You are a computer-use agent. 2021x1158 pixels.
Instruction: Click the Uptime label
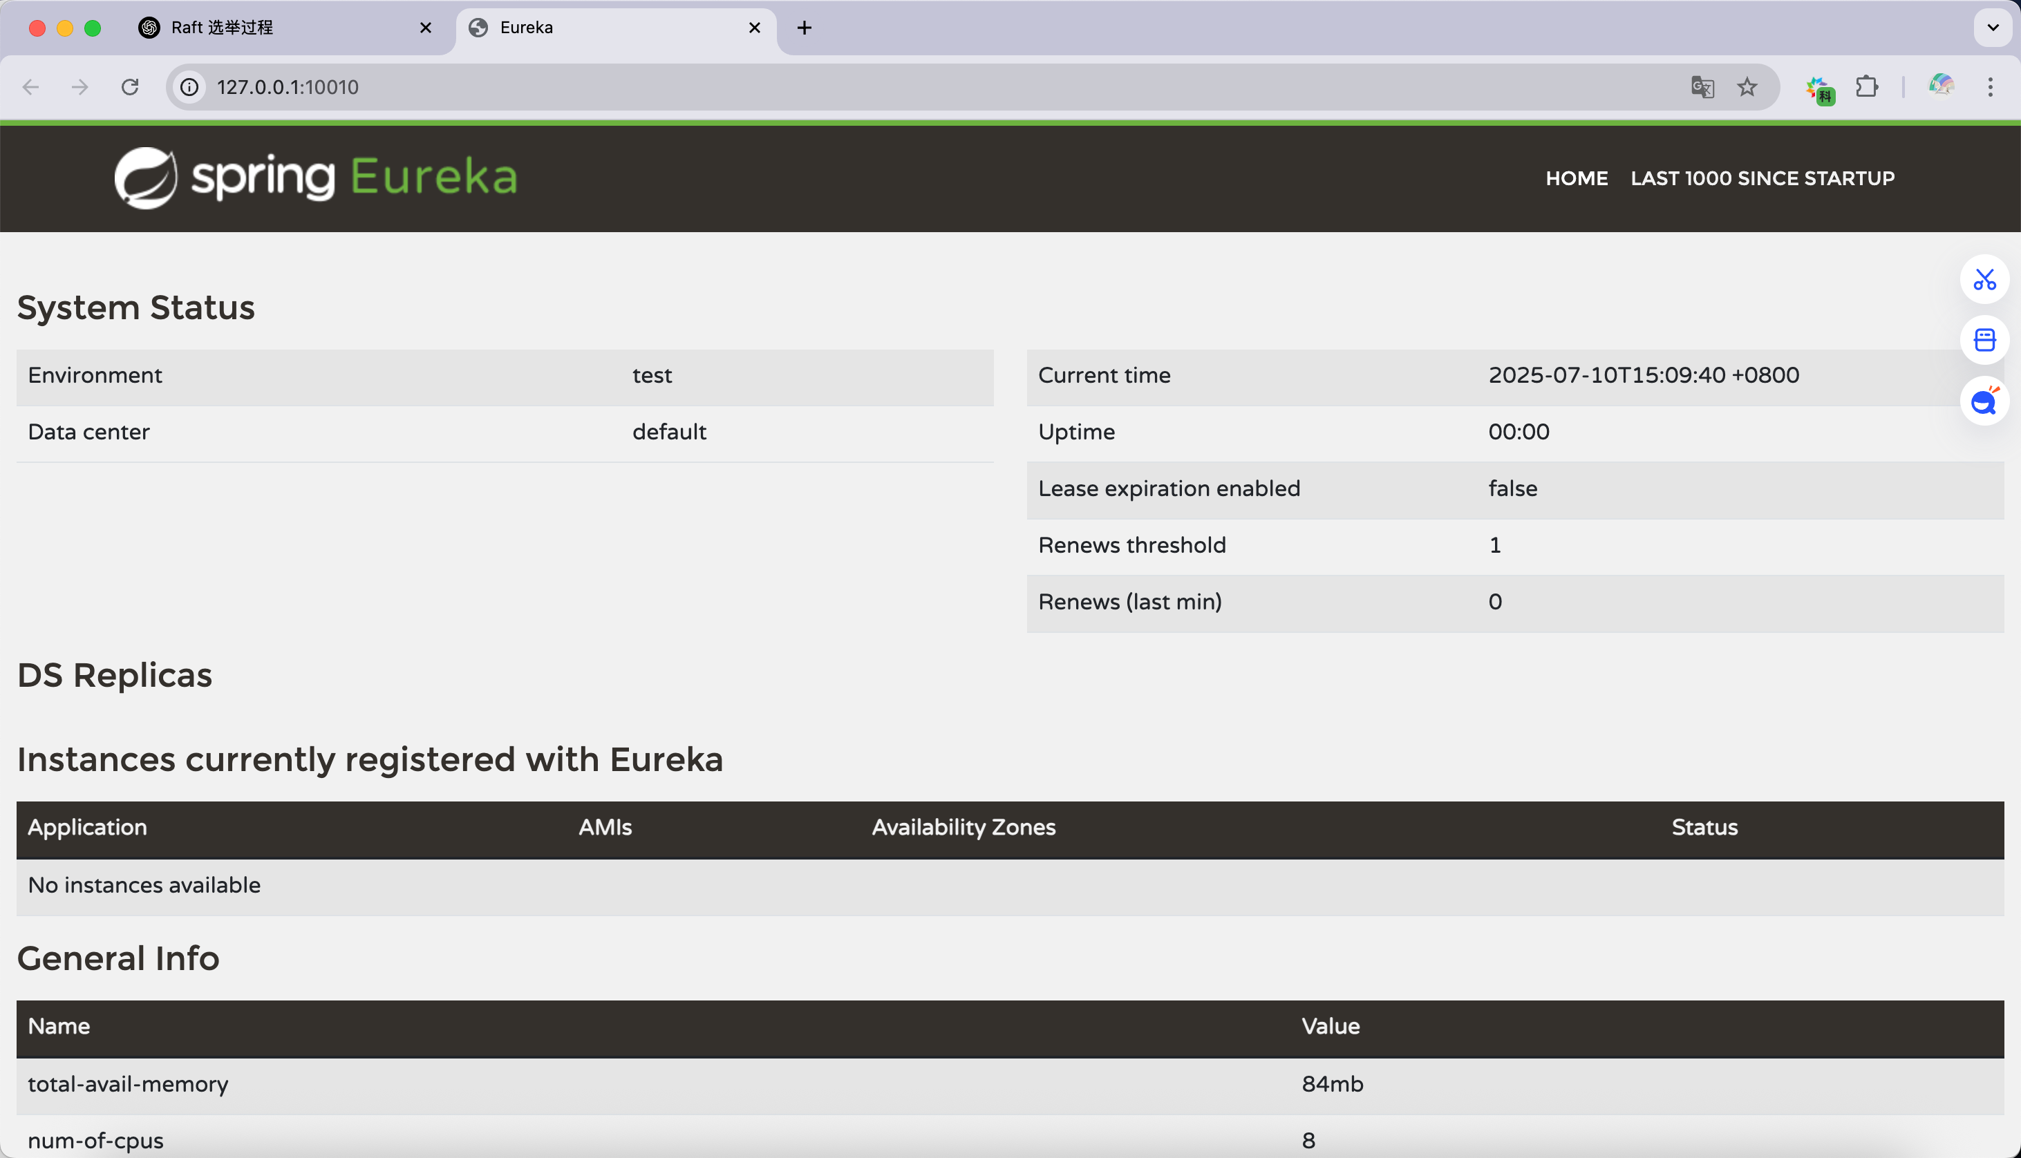pos(1076,432)
